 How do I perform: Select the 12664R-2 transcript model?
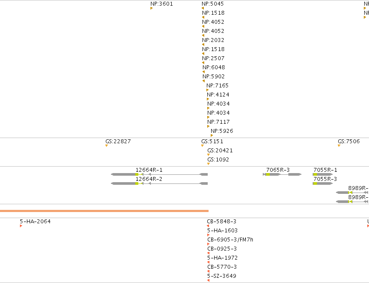[159, 183]
